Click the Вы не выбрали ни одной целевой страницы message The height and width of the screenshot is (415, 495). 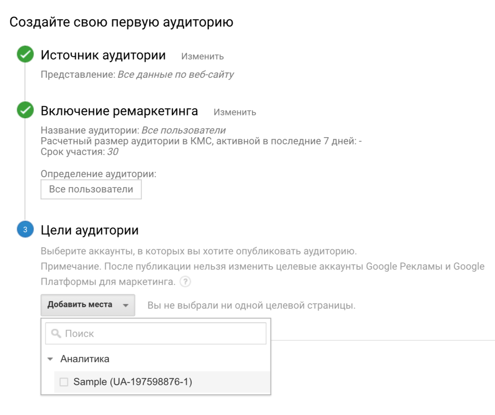click(x=251, y=306)
